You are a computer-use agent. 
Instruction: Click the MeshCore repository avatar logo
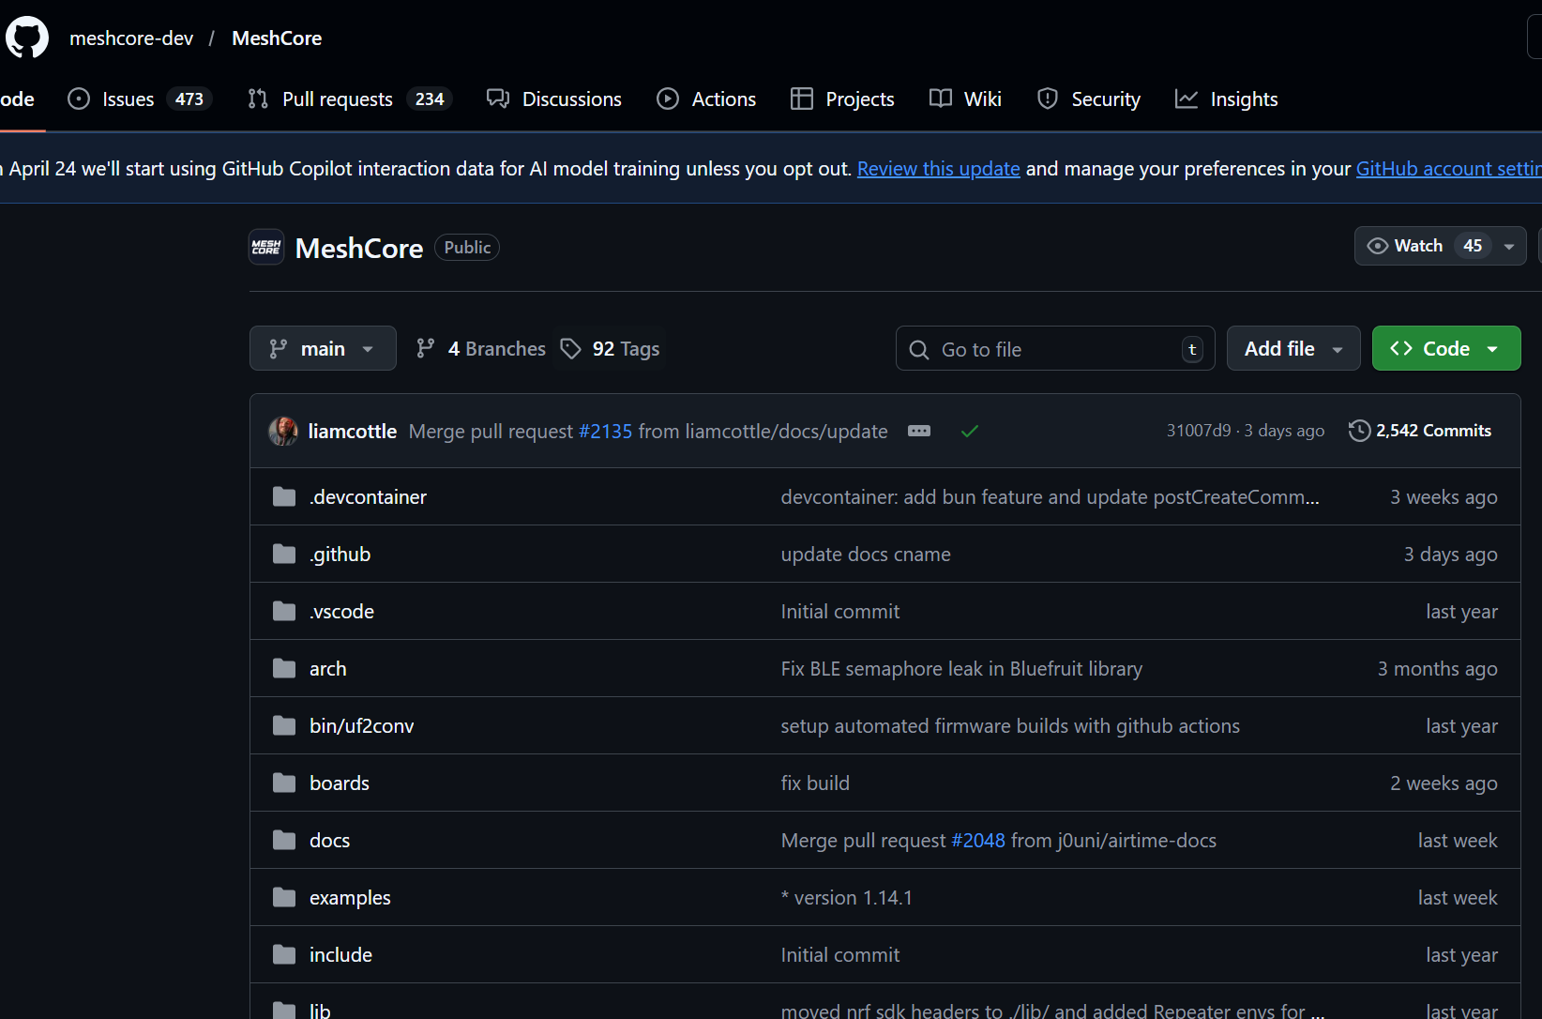point(266,248)
